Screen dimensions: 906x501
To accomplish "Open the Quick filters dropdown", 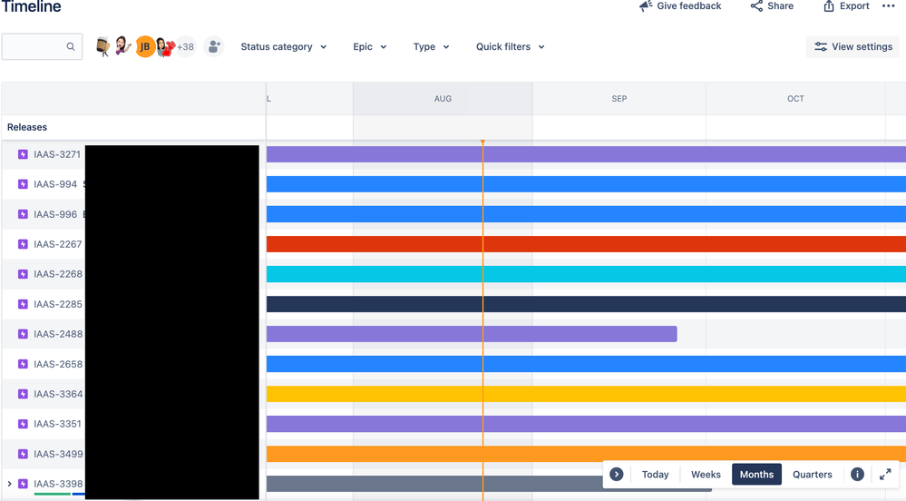I will (511, 47).
